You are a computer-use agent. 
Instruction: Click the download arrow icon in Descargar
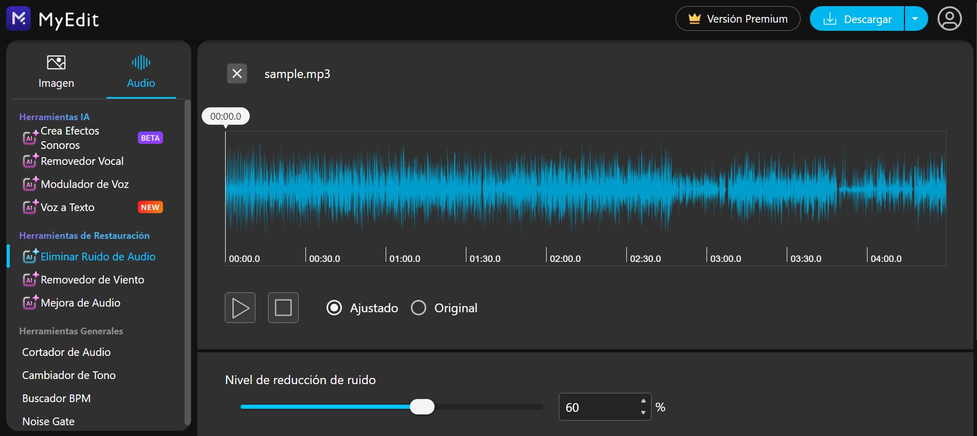coord(830,19)
